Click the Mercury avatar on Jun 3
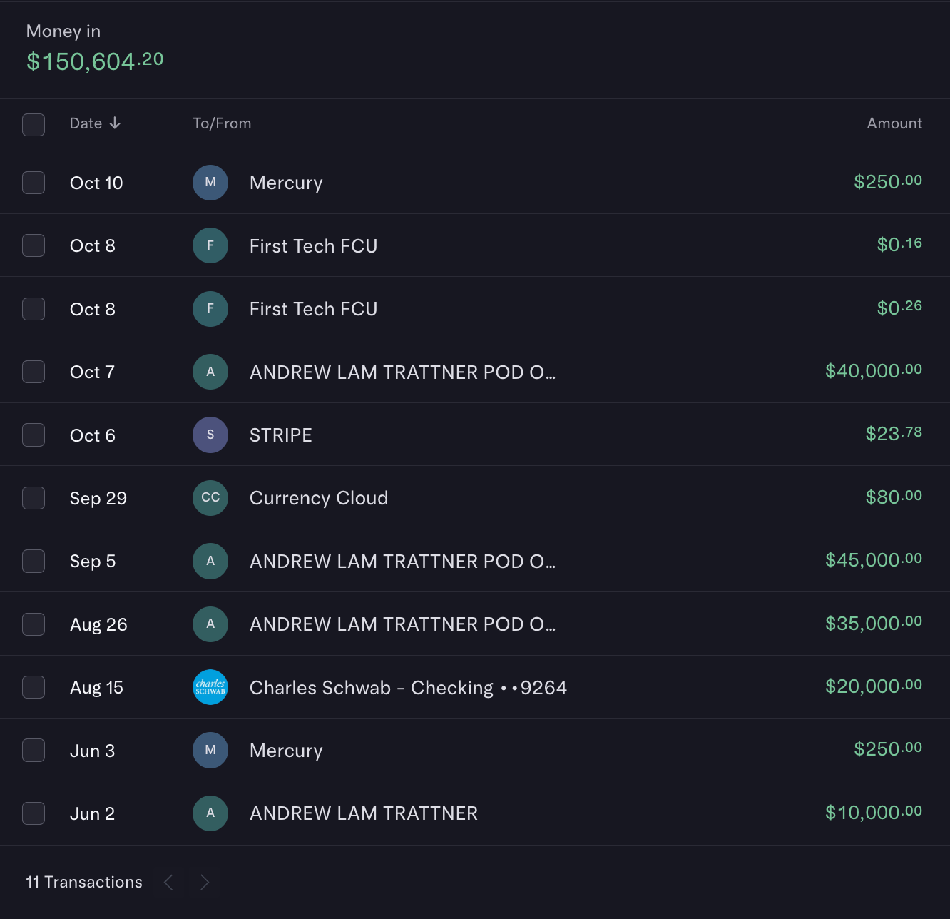Screen dimensions: 950x919 pyautogui.click(x=210, y=750)
